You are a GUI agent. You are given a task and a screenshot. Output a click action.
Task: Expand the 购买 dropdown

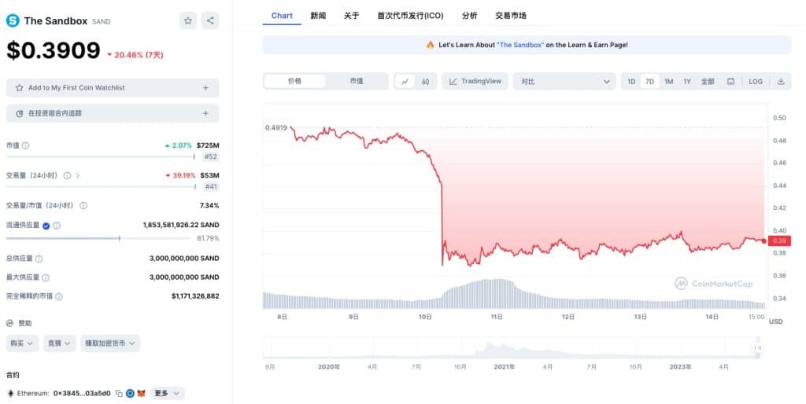22,343
